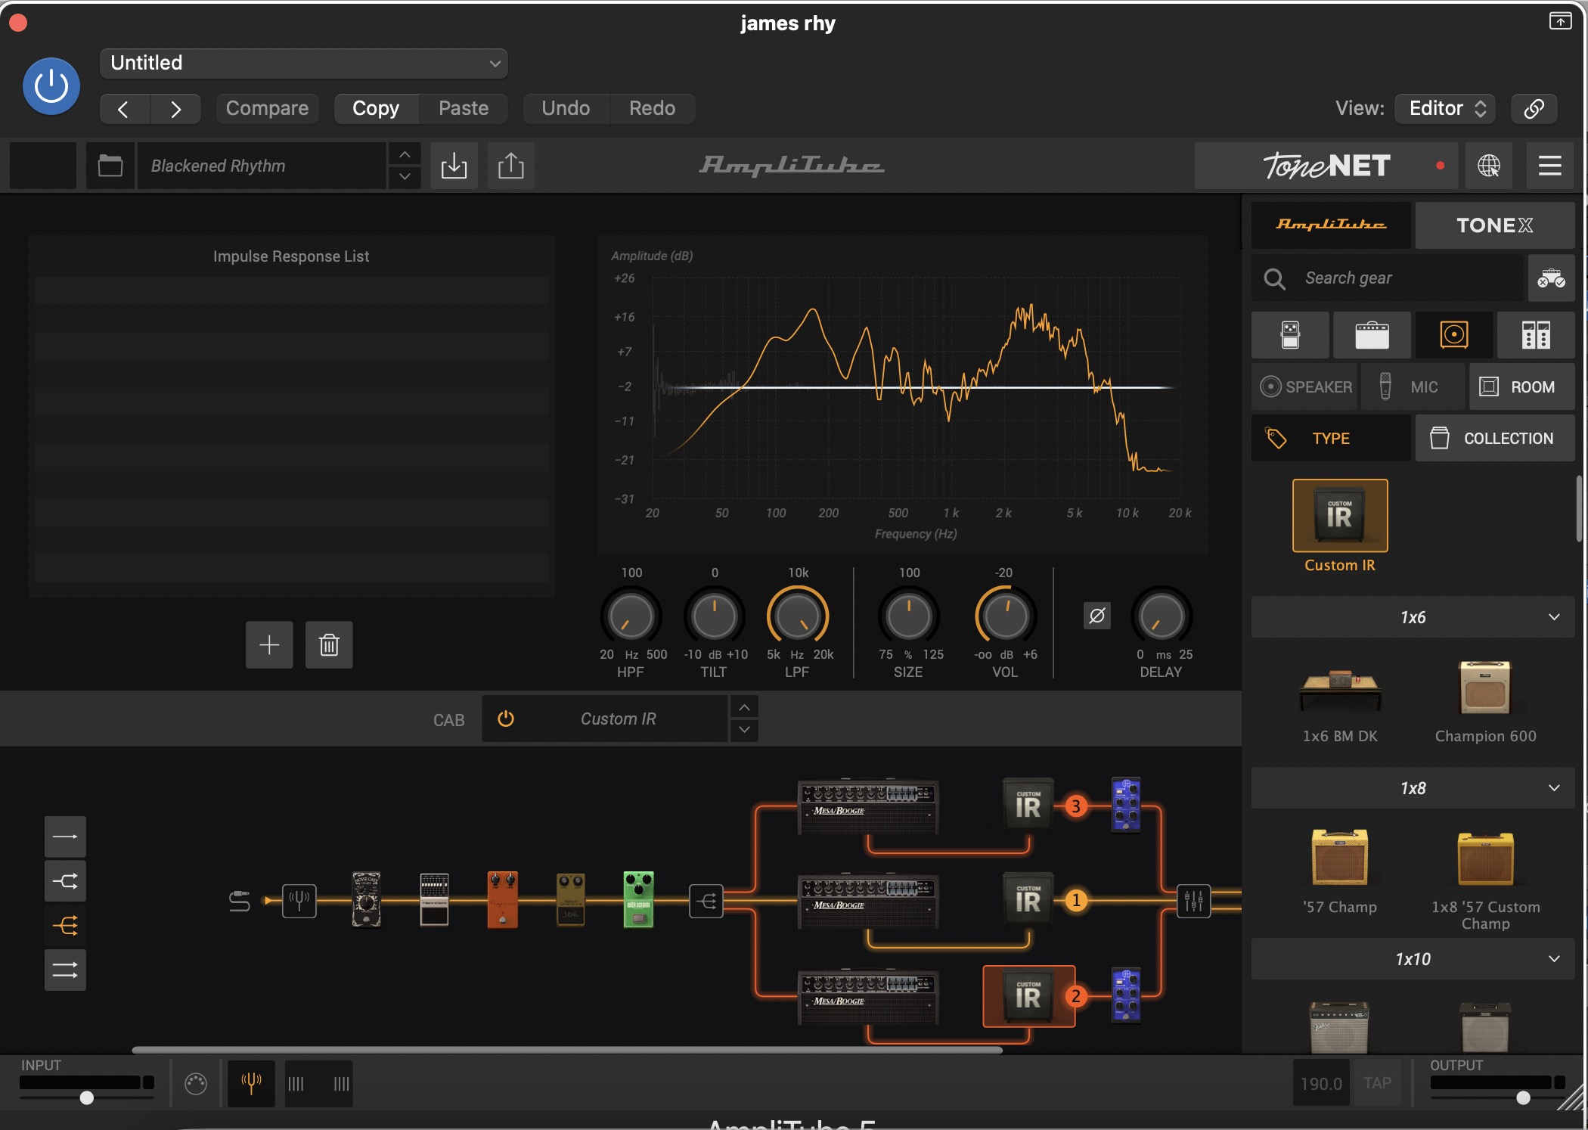Select the MIC tab
Viewport: 1588px width, 1130px height.
coord(1414,387)
